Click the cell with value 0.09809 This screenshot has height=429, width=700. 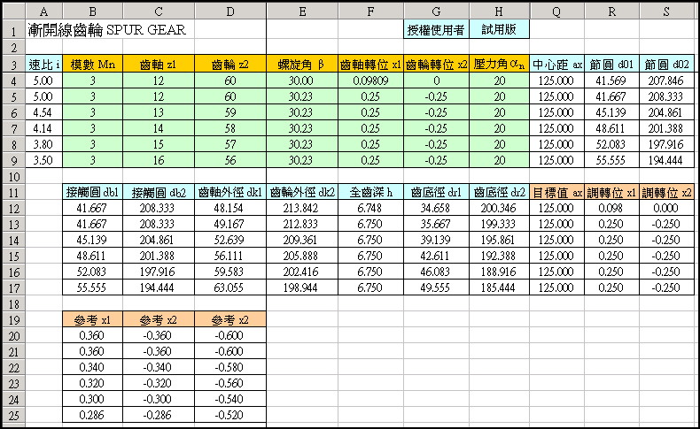click(370, 80)
